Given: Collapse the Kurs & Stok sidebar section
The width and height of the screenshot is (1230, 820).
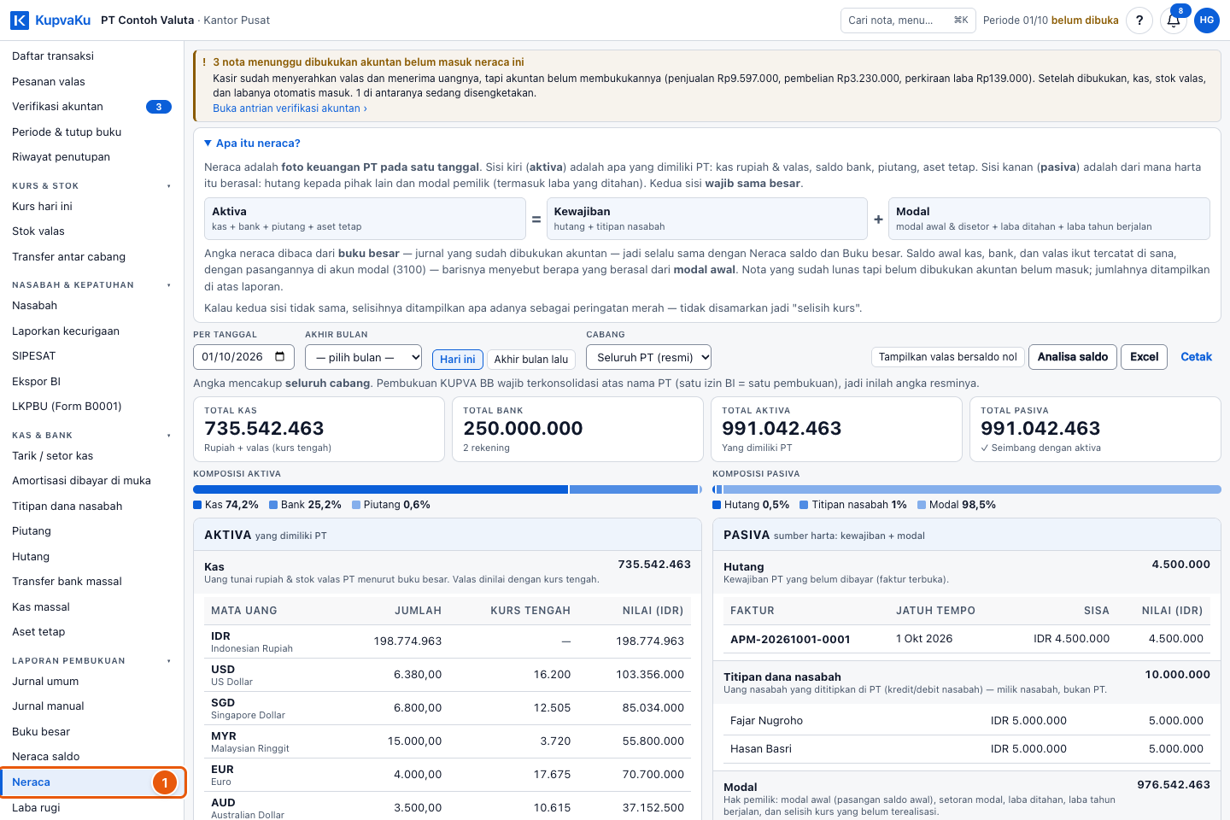Looking at the screenshot, I should point(91,185).
